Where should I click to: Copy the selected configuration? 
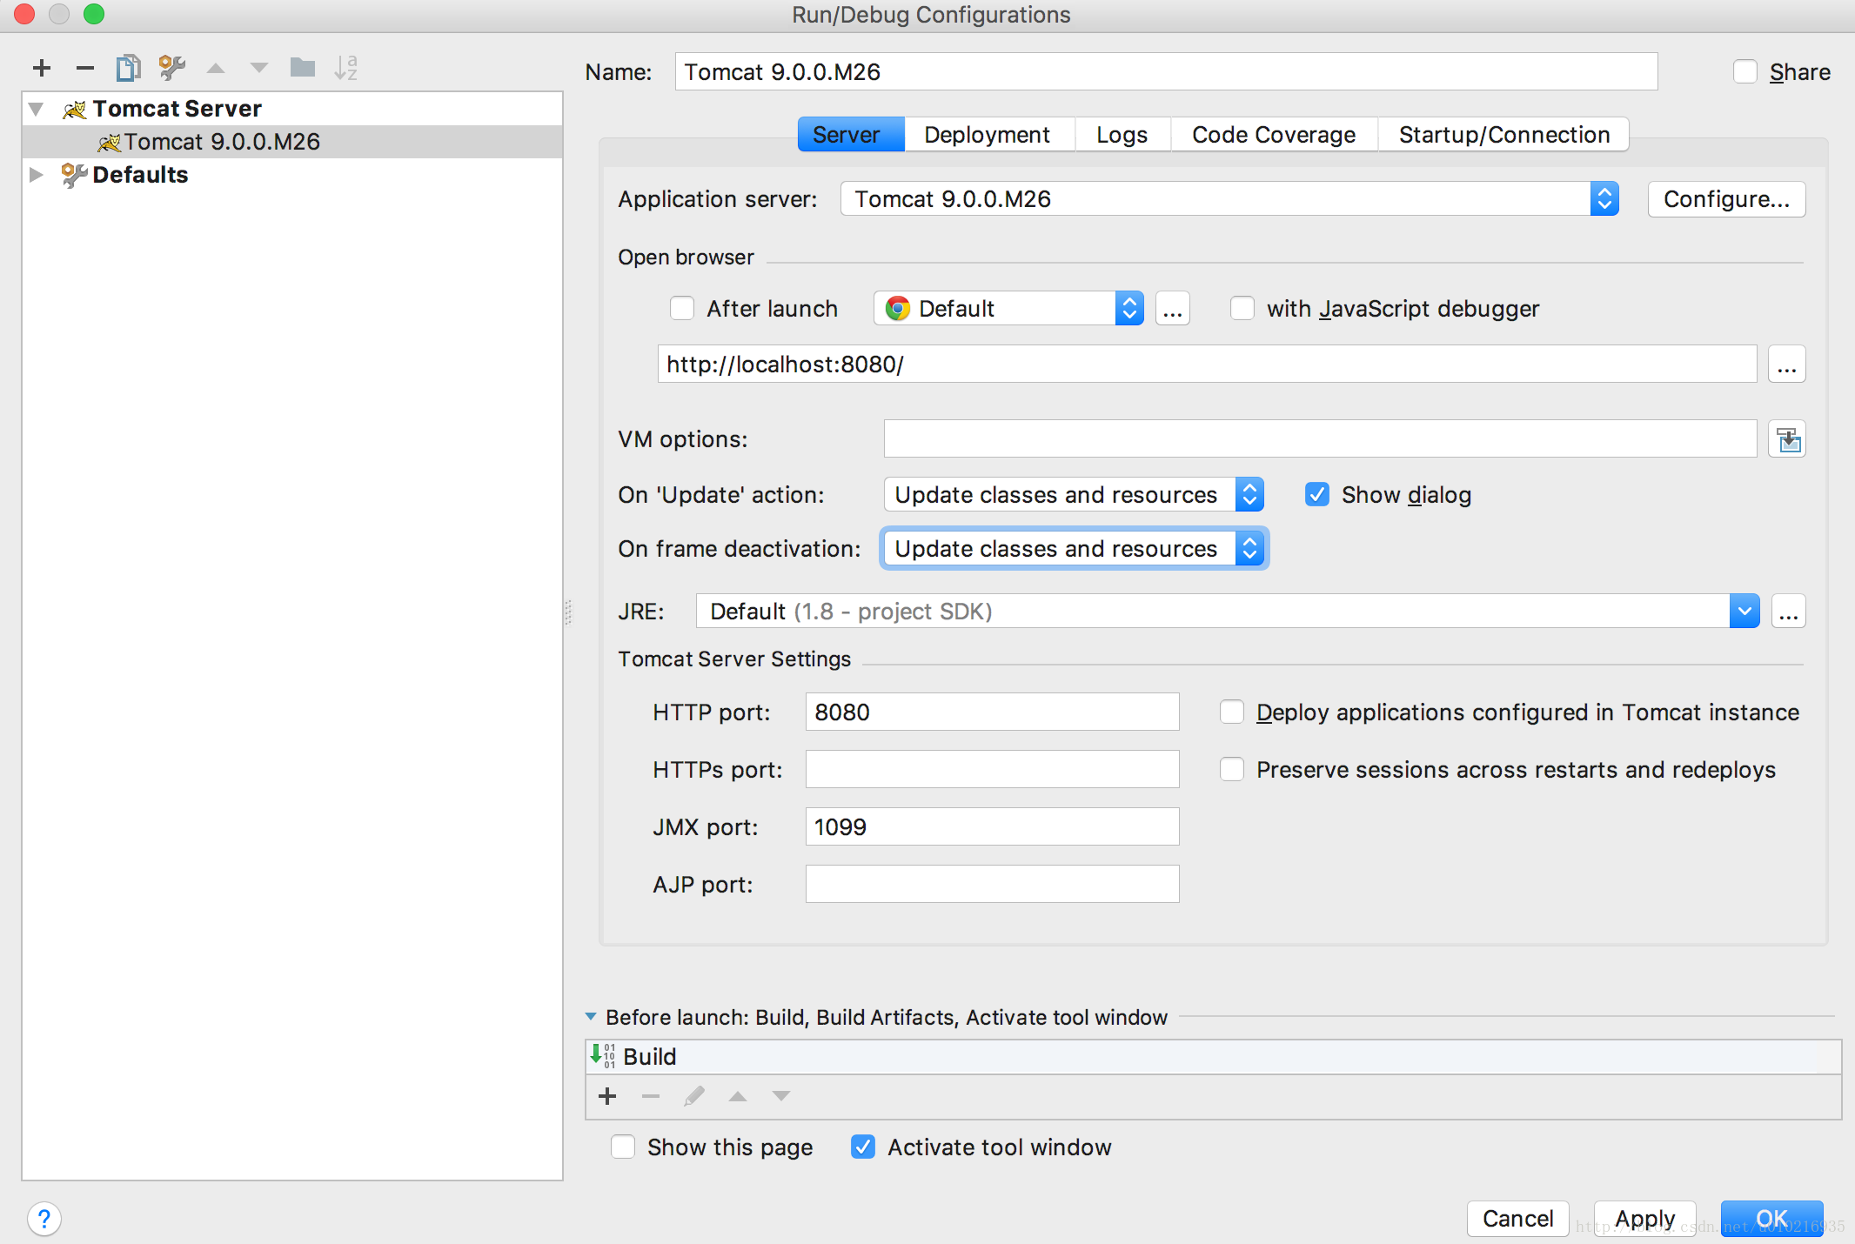pyautogui.click(x=128, y=68)
